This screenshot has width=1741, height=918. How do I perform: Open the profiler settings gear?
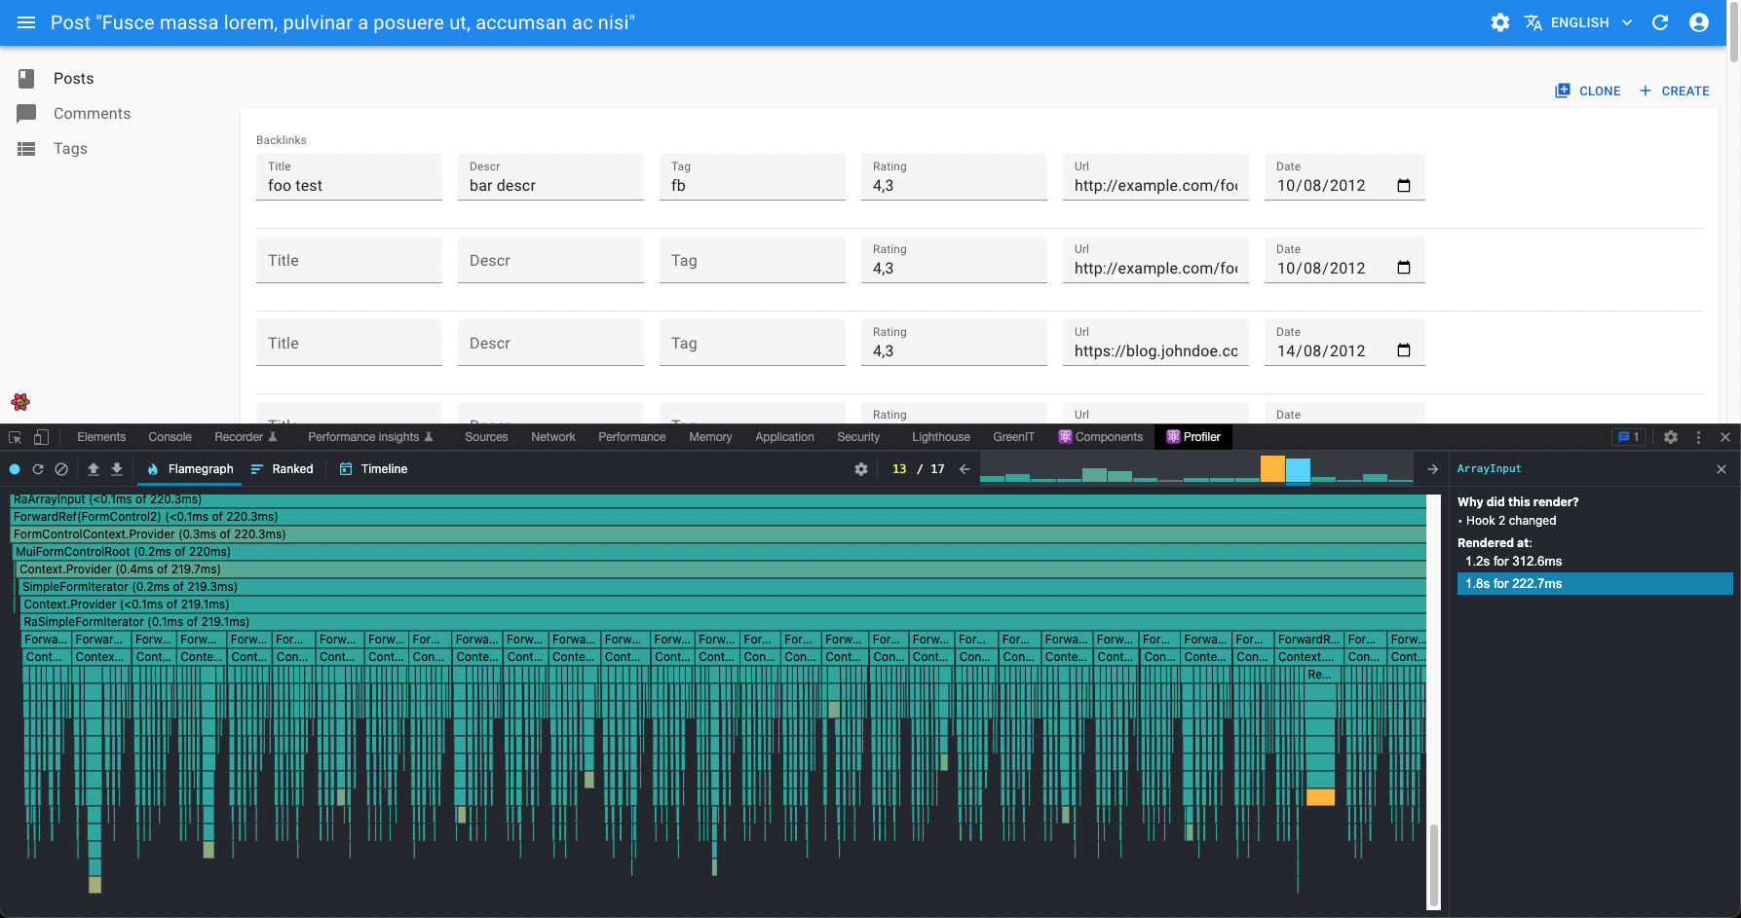860,468
